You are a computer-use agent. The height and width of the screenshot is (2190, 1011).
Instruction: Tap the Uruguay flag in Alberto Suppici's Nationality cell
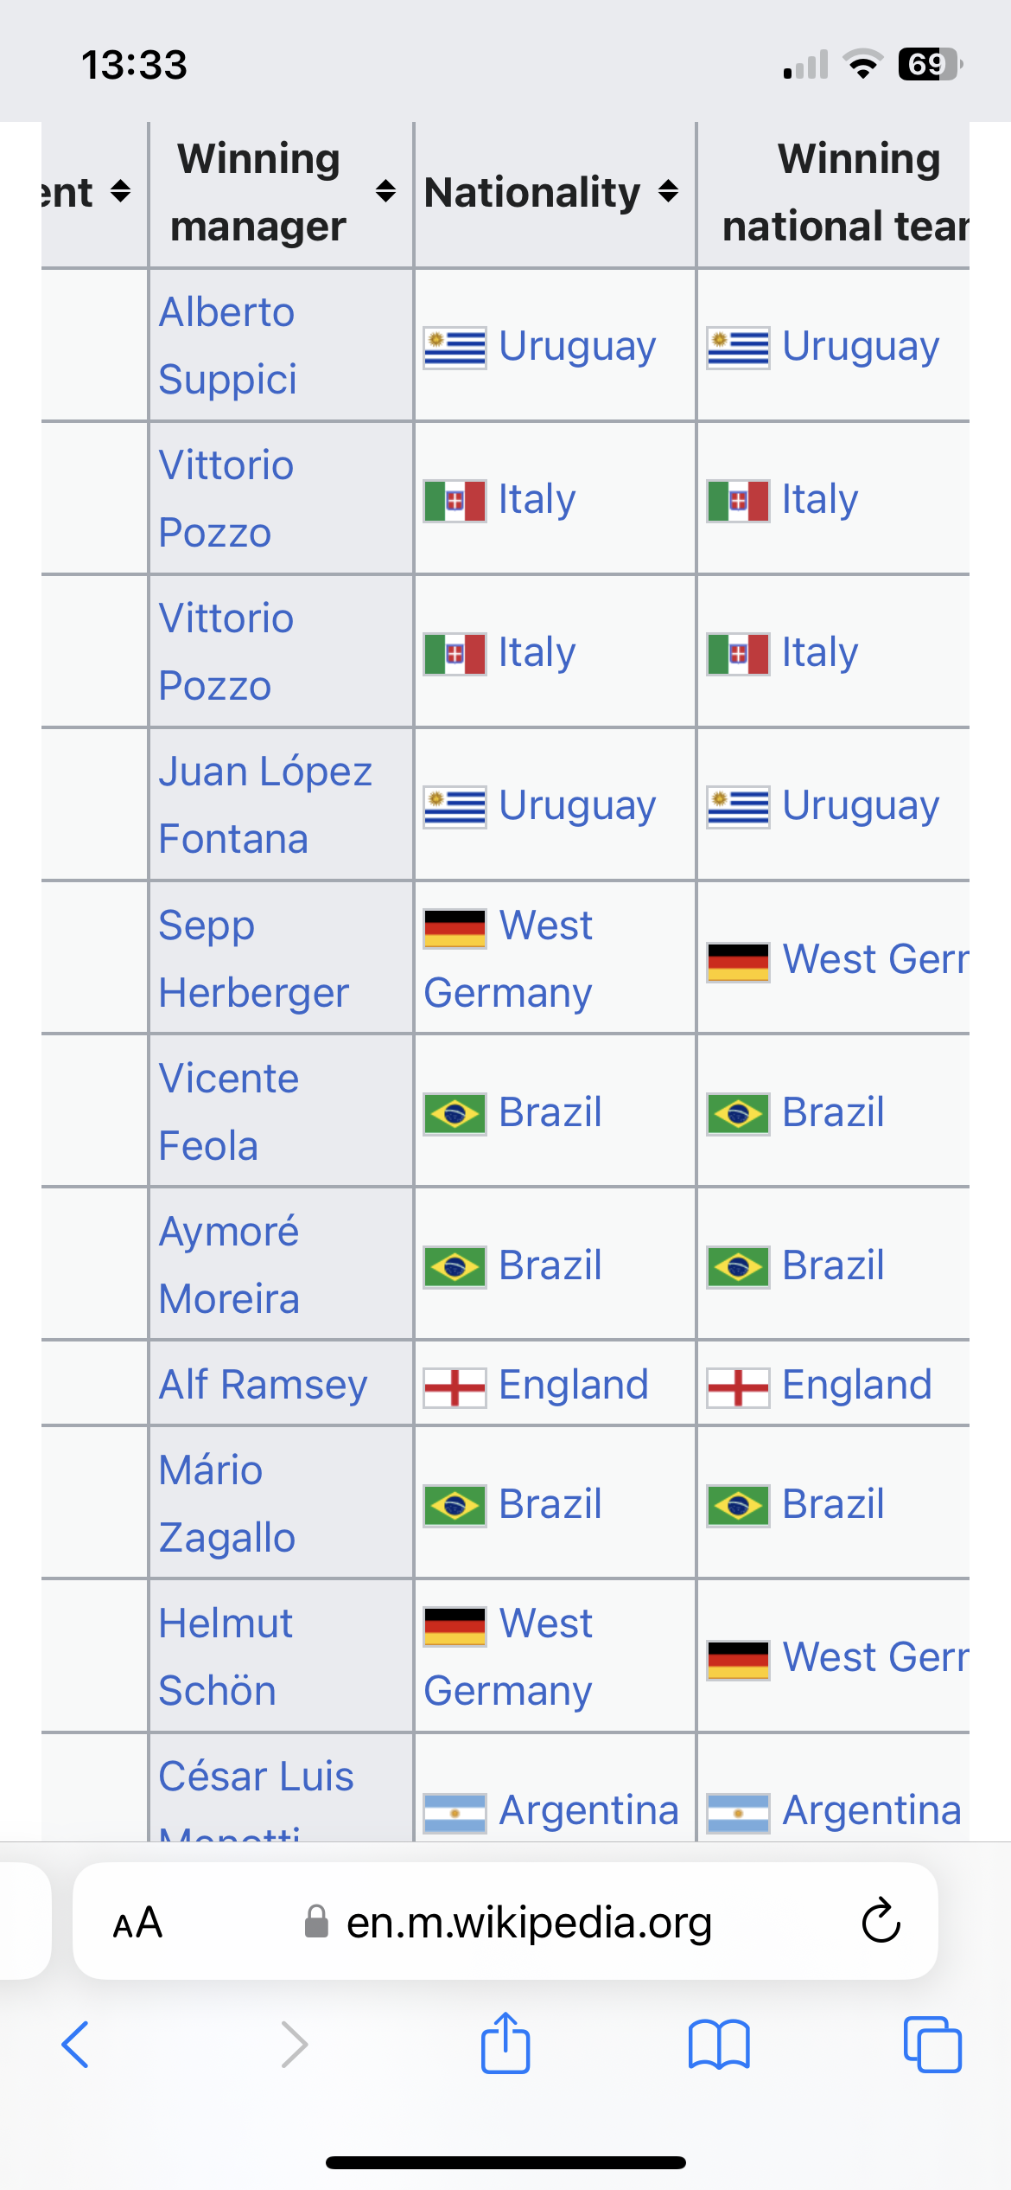tap(455, 349)
